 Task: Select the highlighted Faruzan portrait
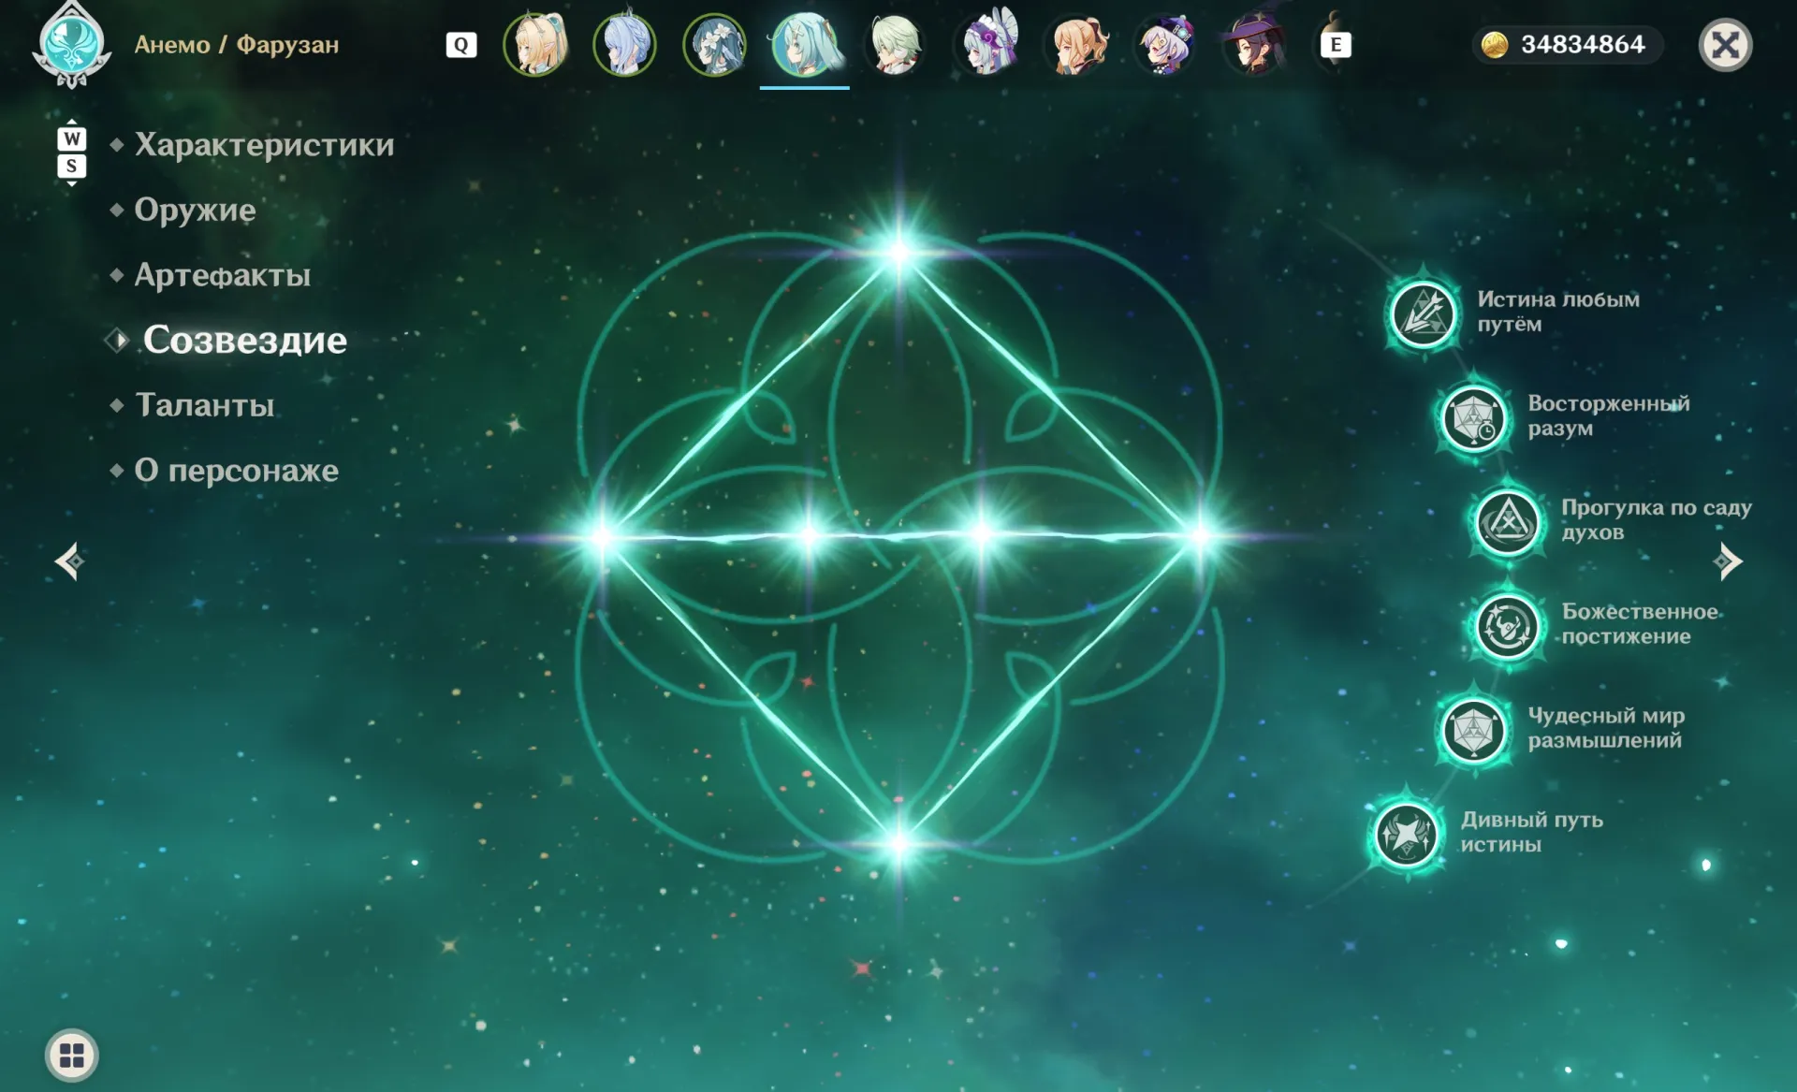pos(805,44)
